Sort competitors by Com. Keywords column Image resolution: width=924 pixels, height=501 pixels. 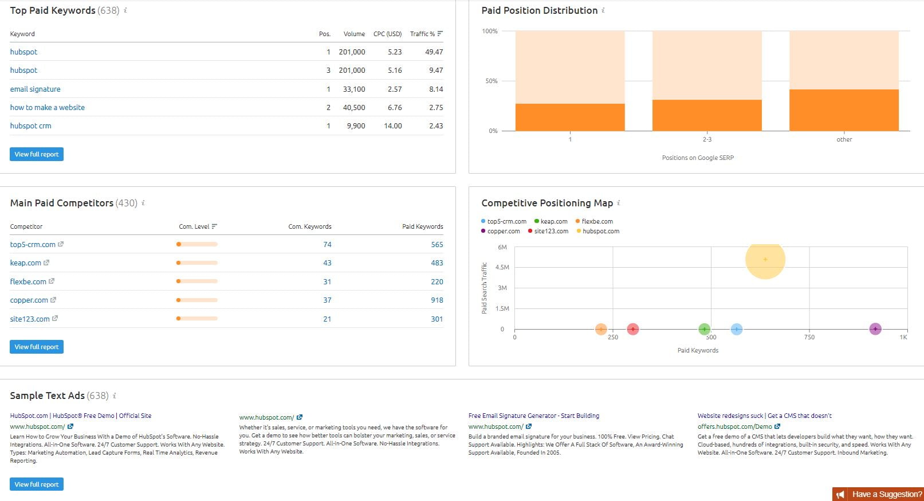tap(310, 226)
